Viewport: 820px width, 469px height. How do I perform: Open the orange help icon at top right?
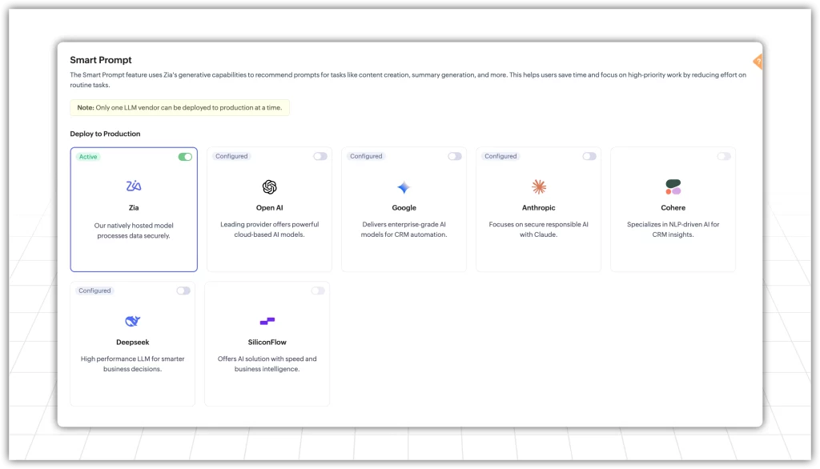758,62
